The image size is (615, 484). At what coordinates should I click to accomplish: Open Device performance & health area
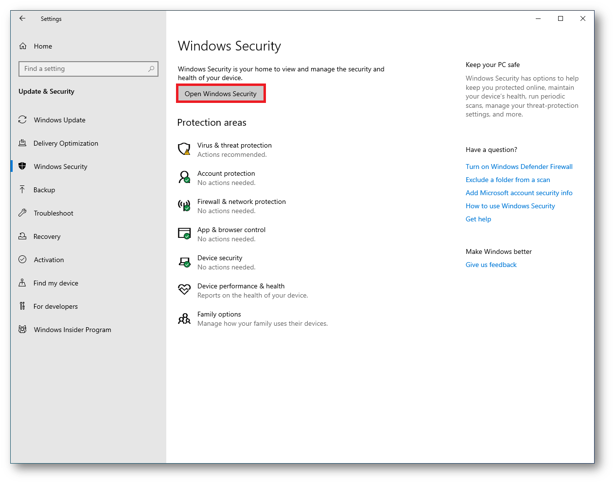[x=243, y=290]
